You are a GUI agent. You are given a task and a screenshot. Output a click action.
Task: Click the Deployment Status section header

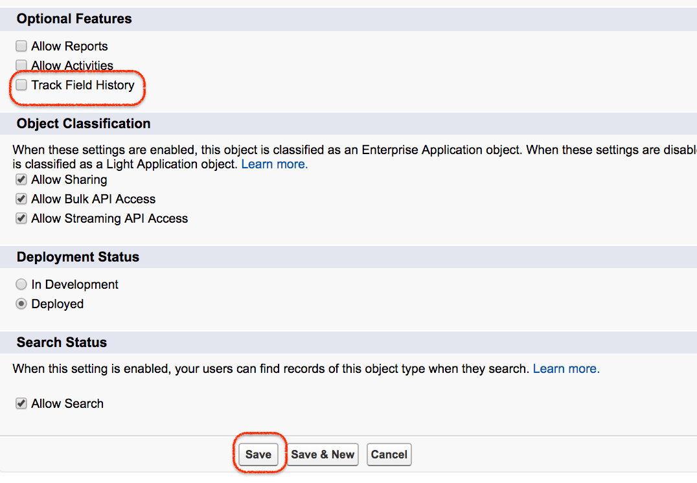click(x=77, y=256)
